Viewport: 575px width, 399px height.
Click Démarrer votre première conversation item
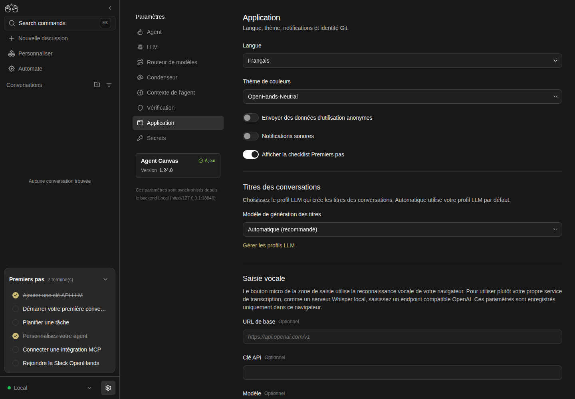(x=59, y=309)
